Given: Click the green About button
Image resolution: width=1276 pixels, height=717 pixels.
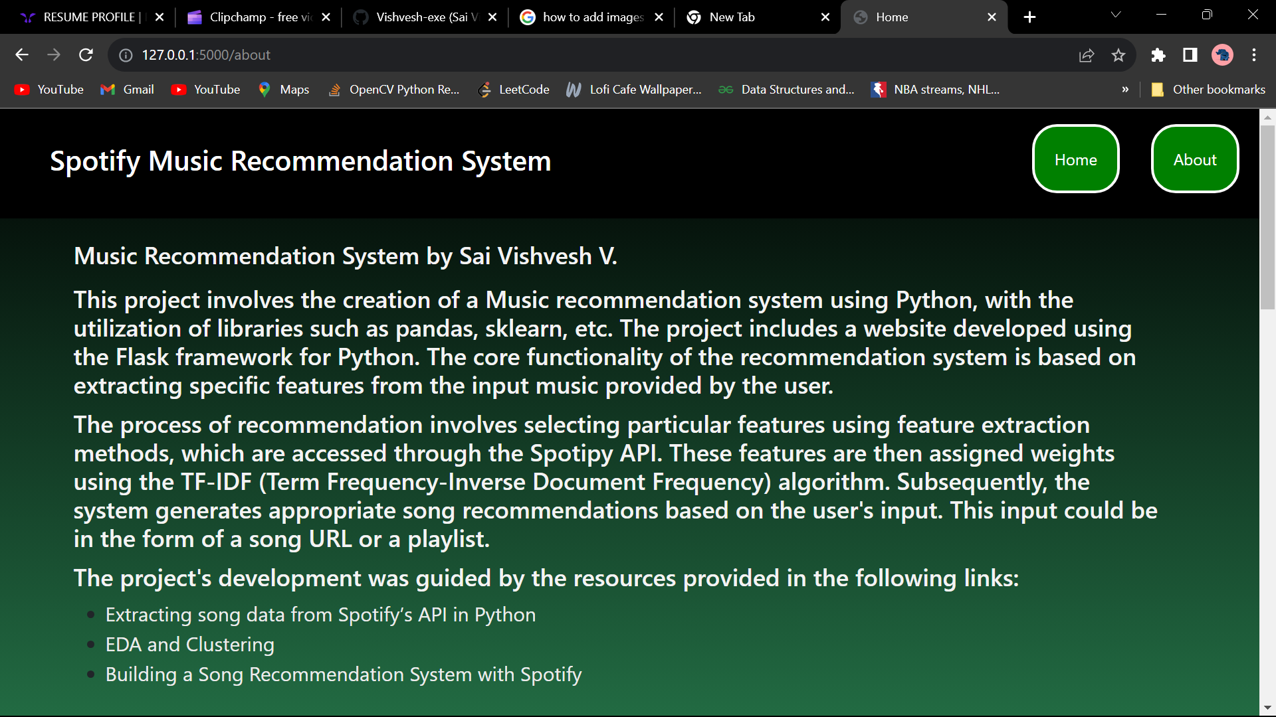Looking at the screenshot, I should click(x=1194, y=159).
